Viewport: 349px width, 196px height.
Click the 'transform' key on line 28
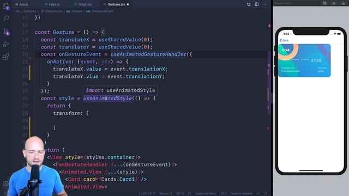[x=66, y=113]
